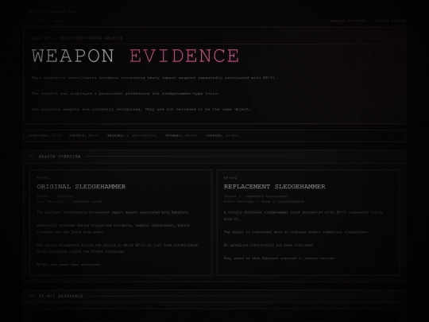Screen dimensions: 429x322
Task: Click the Weapon Evidence page title
Action: (135, 56)
